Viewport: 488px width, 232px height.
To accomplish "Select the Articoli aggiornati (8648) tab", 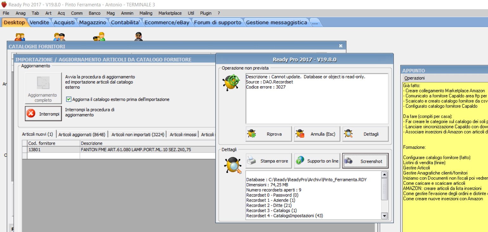I will click(82, 135).
